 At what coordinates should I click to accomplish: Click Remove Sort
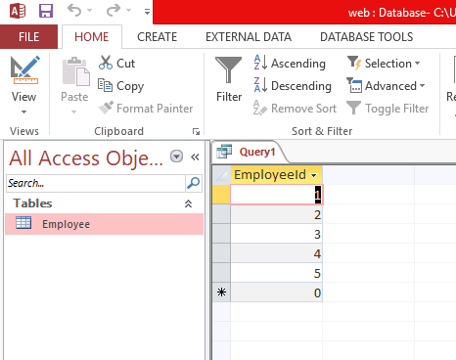(x=295, y=109)
